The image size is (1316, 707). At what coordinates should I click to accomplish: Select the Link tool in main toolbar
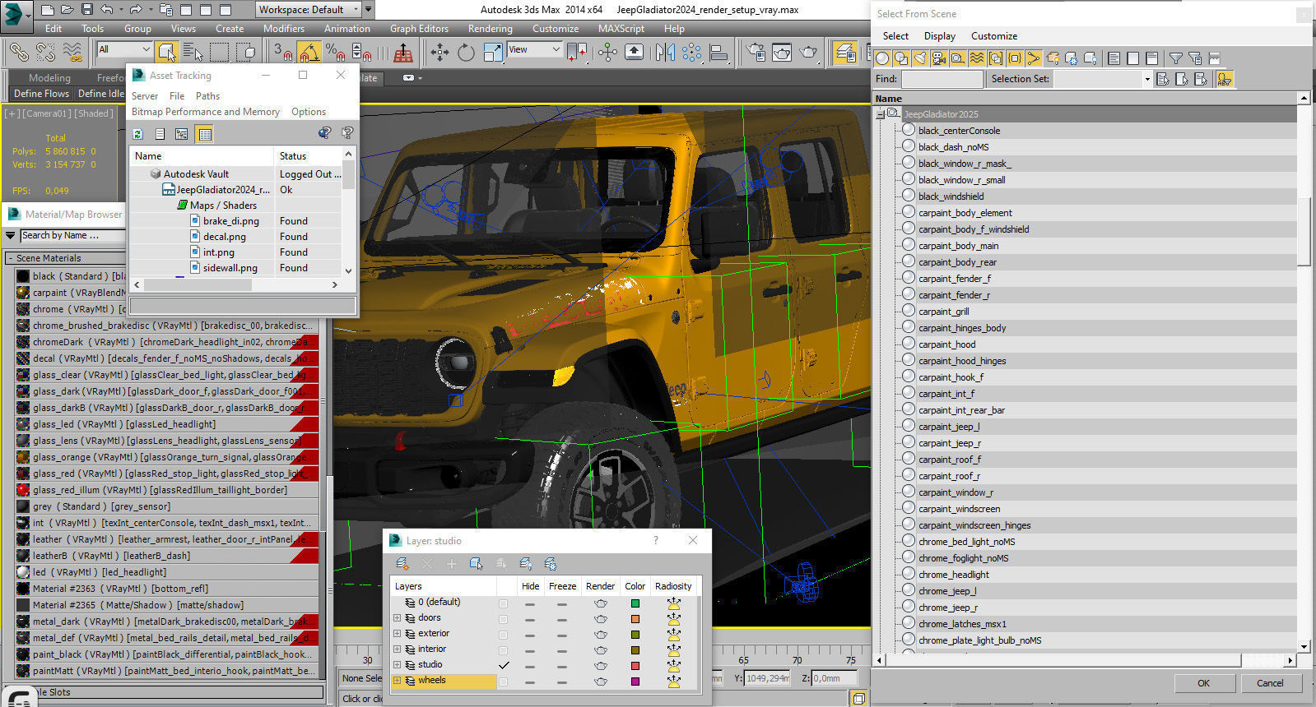click(x=18, y=53)
